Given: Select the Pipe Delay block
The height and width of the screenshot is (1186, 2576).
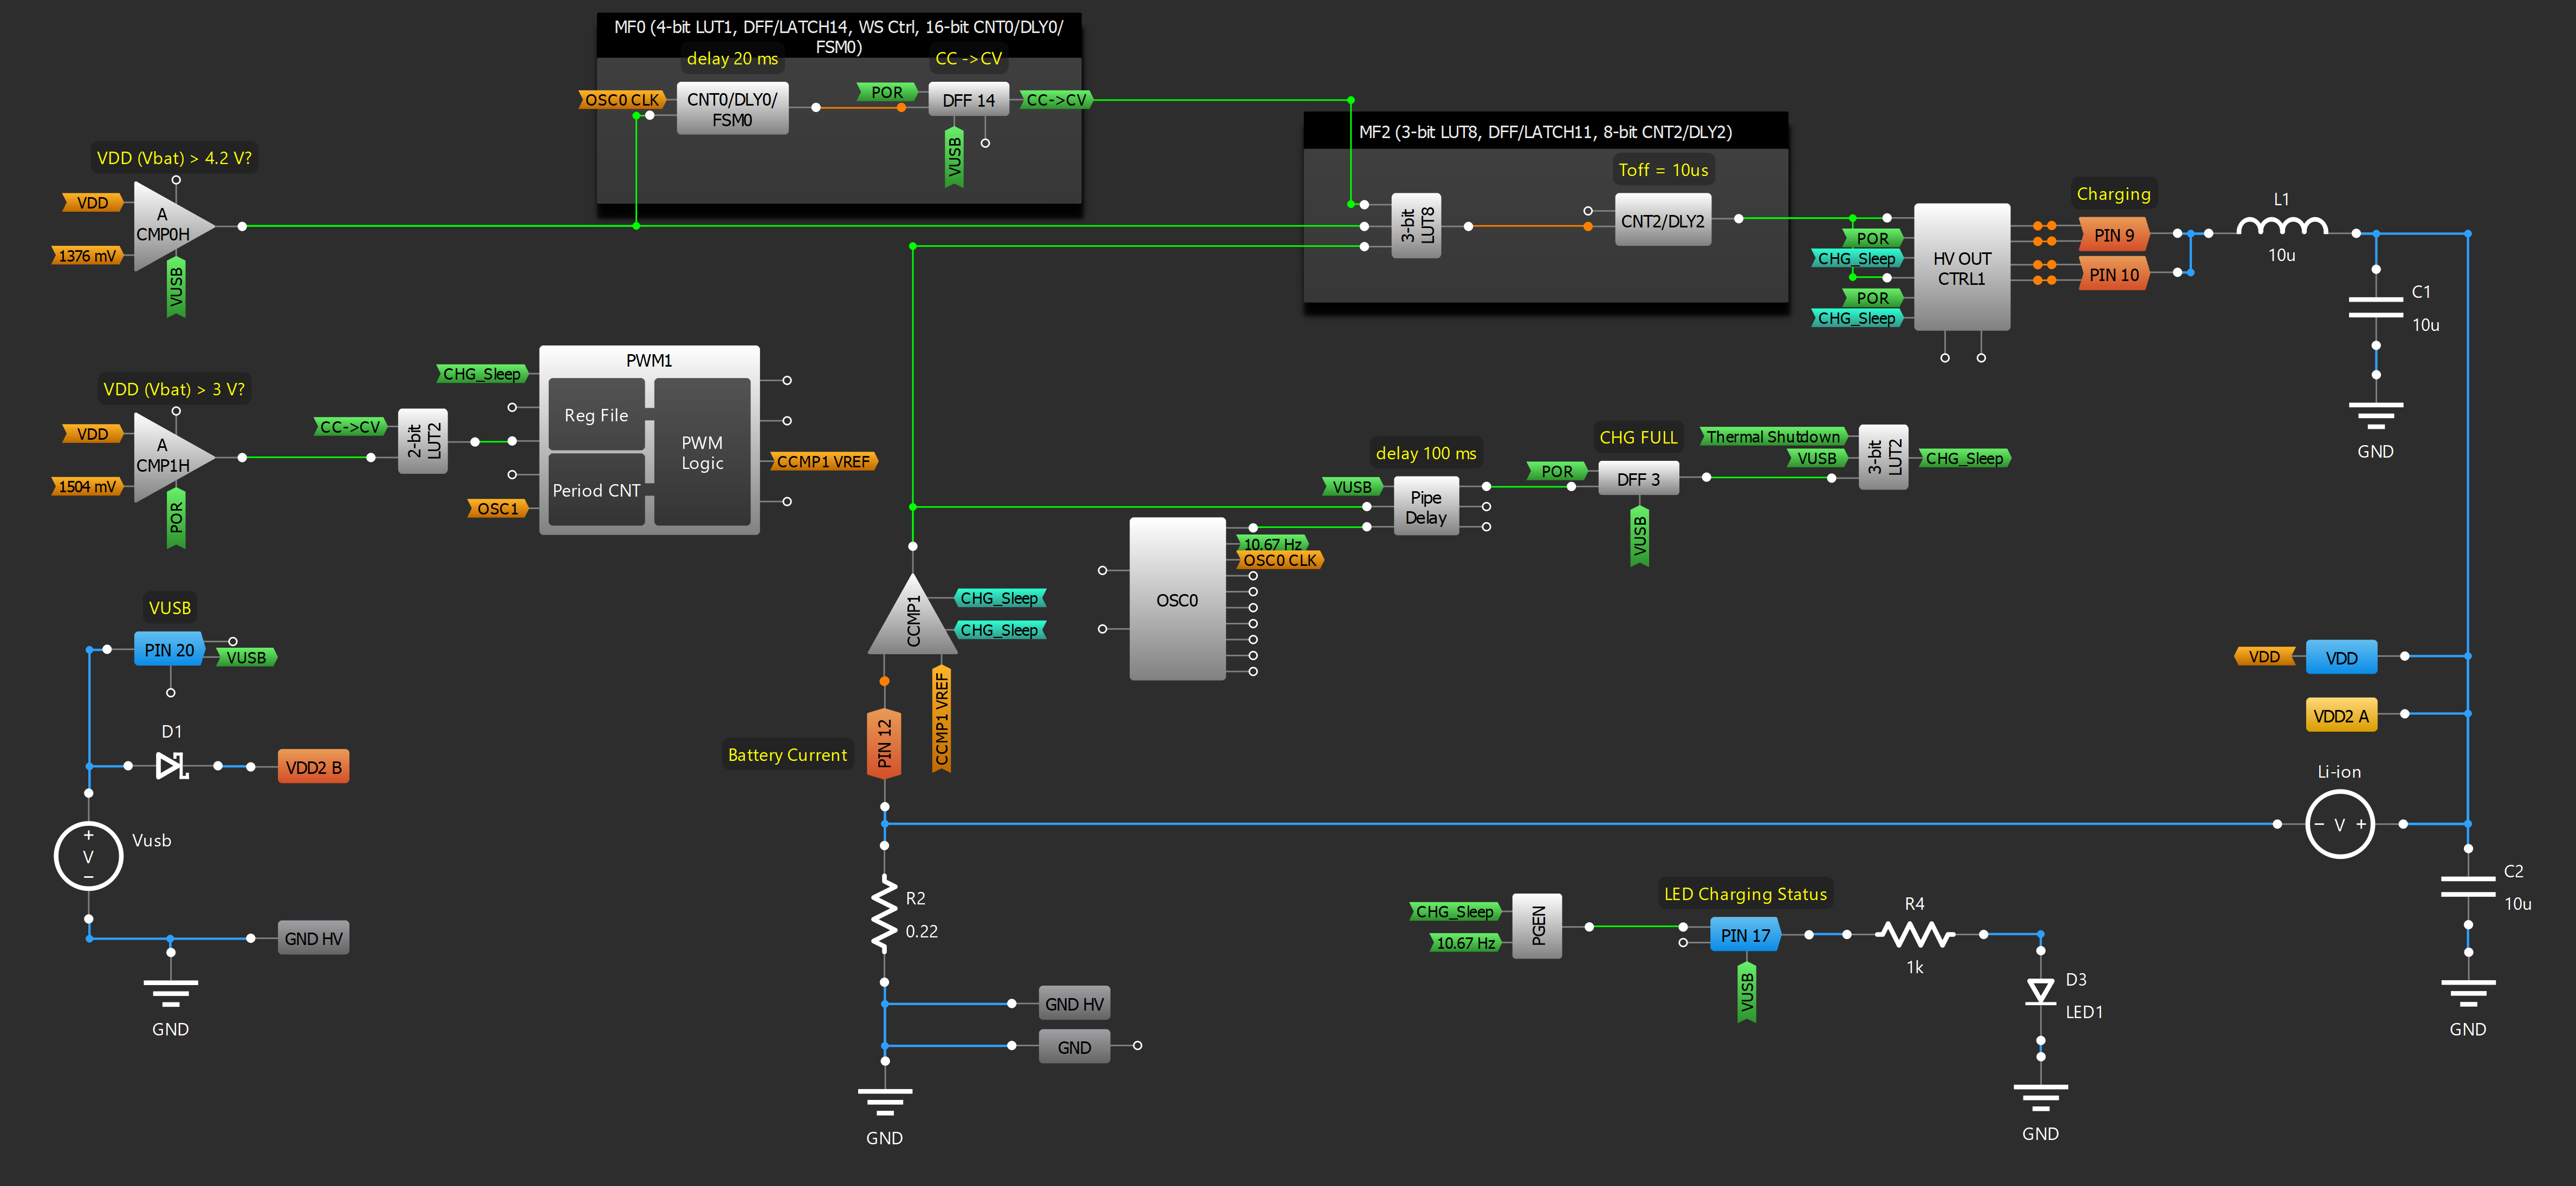Looking at the screenshot, I should pos(1425,507).
